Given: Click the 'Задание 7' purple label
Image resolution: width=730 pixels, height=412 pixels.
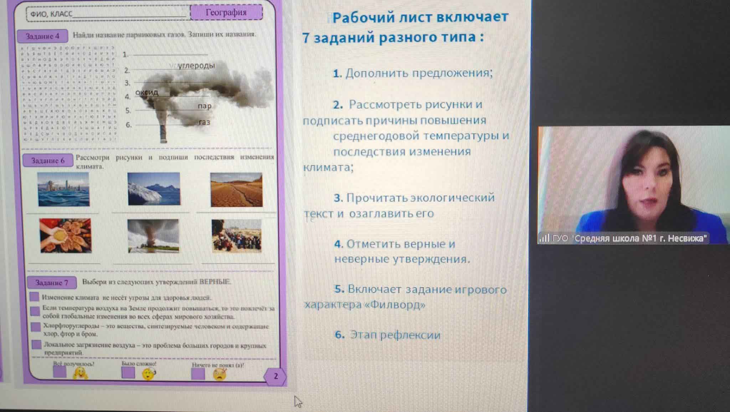Looking at the screenshot, I should [52, 283].
